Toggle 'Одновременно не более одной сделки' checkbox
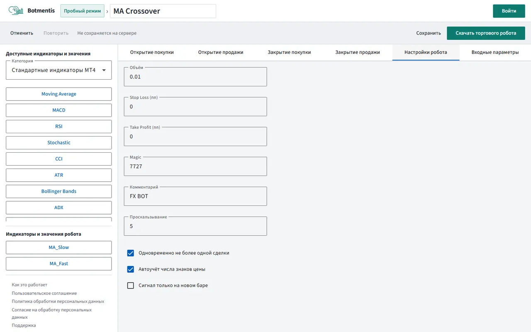The image size is (531, 332). (131, 253)
